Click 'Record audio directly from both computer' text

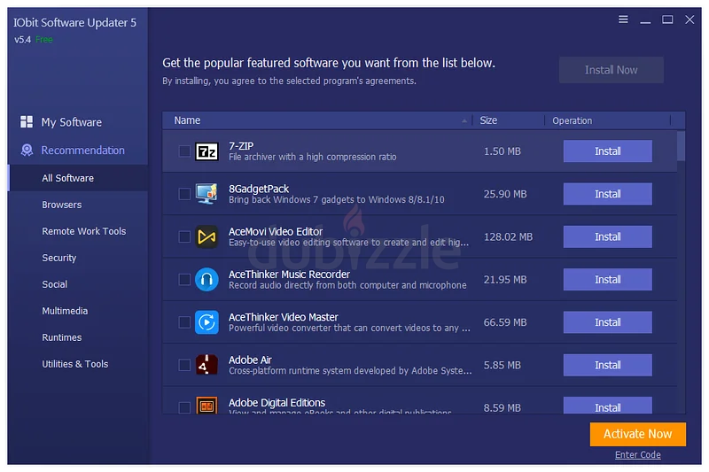(347, 285)
